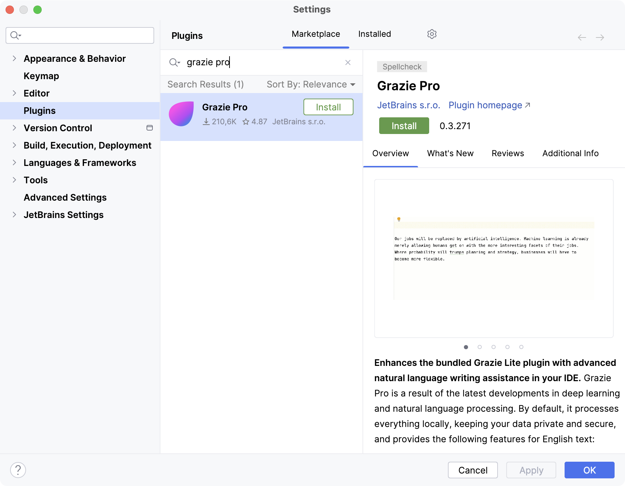Expand Appearance & Behavior tree node
Screen dimensions: 625x486
tap(14, 58)
